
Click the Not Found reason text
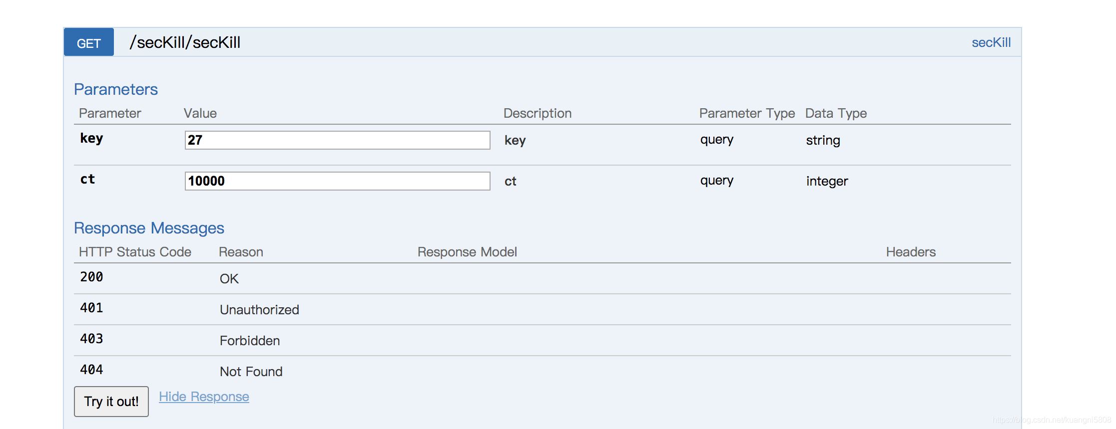[x=251, y=372]
